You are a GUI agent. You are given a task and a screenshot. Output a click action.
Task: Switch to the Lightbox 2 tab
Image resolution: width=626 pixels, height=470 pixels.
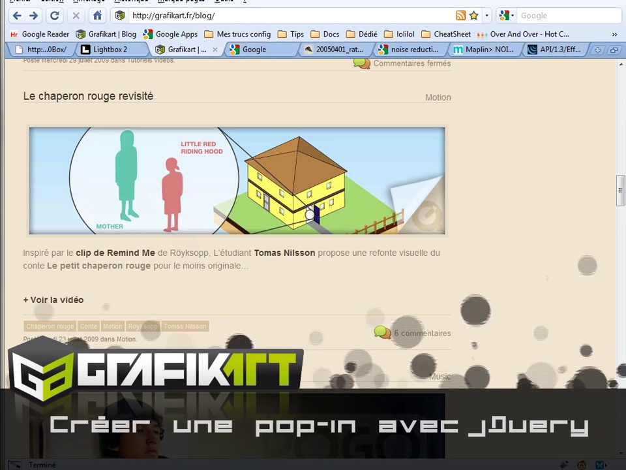pyautogui.click(x=110, y=50)
